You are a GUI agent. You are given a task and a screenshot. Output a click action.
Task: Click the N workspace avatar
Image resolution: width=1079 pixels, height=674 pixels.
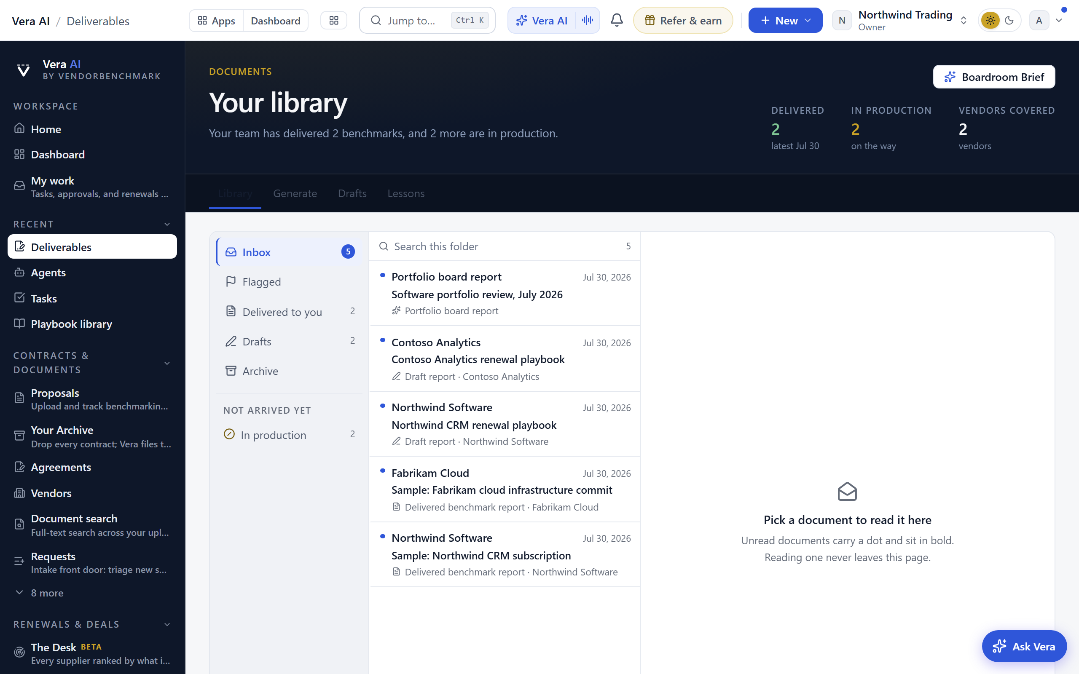pos(842,21)
